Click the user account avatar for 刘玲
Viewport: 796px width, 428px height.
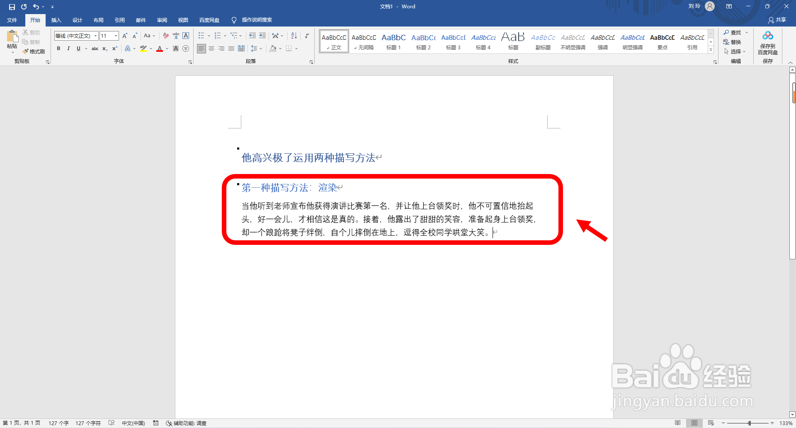click(710, 7)
